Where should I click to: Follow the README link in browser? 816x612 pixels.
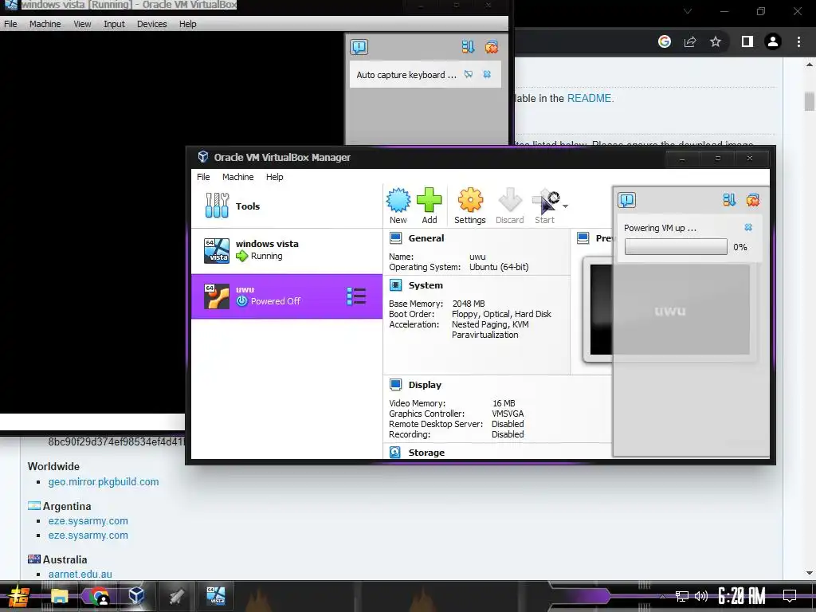click(589, 98)
